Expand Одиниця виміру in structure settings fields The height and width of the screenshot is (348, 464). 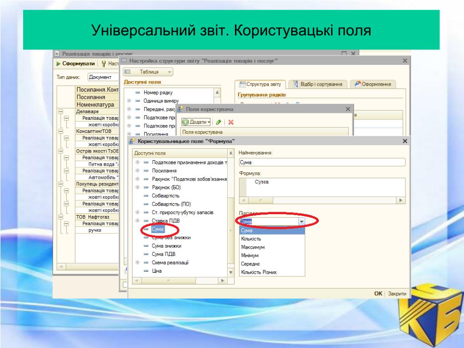pos(129,101)
